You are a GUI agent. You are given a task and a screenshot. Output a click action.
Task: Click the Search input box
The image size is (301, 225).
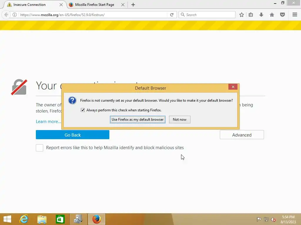207,15
